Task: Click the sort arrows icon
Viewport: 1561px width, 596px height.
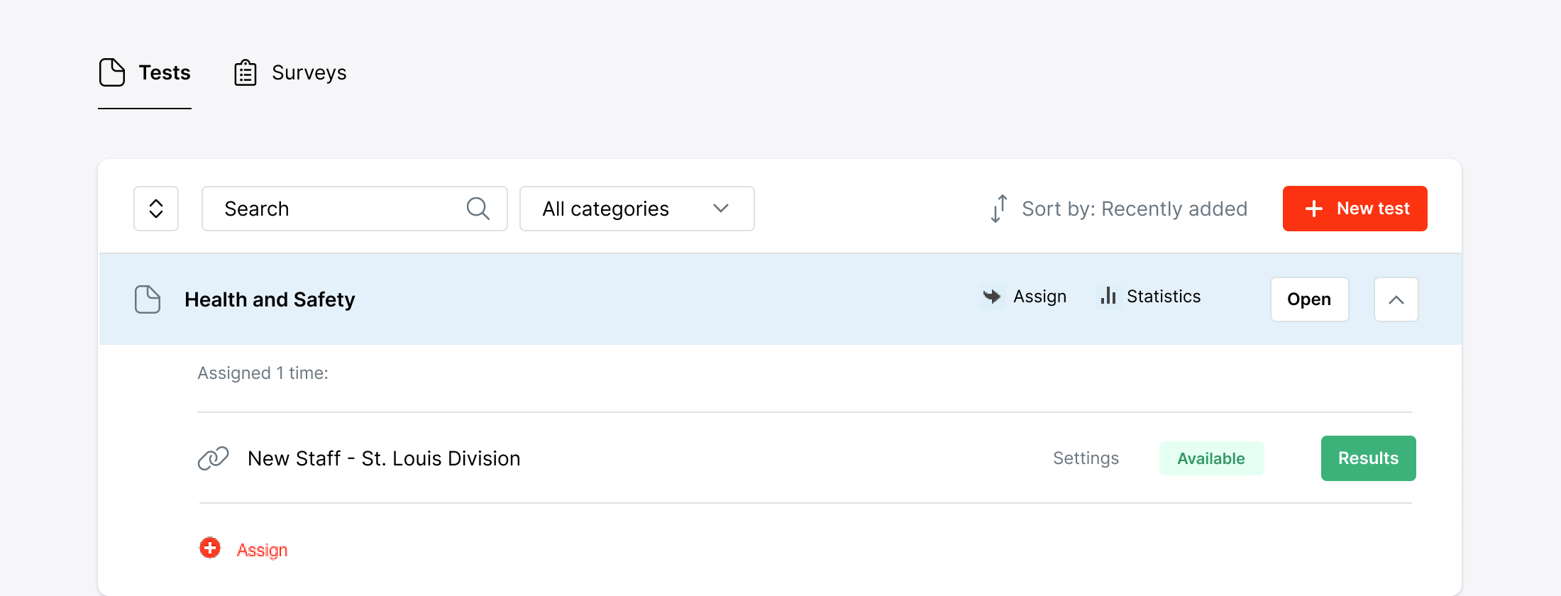Action: pos(999,209)
